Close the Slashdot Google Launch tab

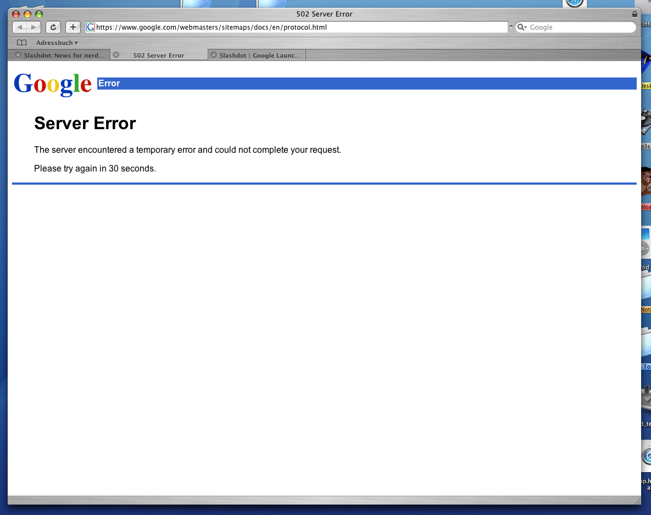point(214,55)
